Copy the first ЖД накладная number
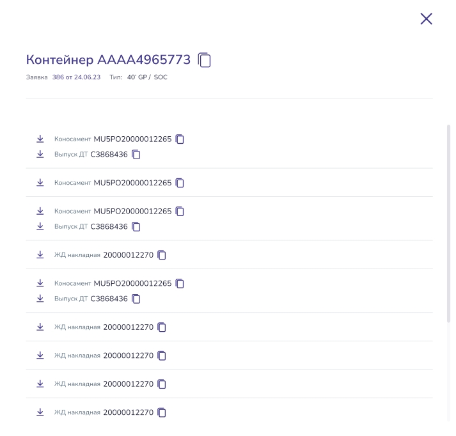456x436 pixels. tap(162, 255)
